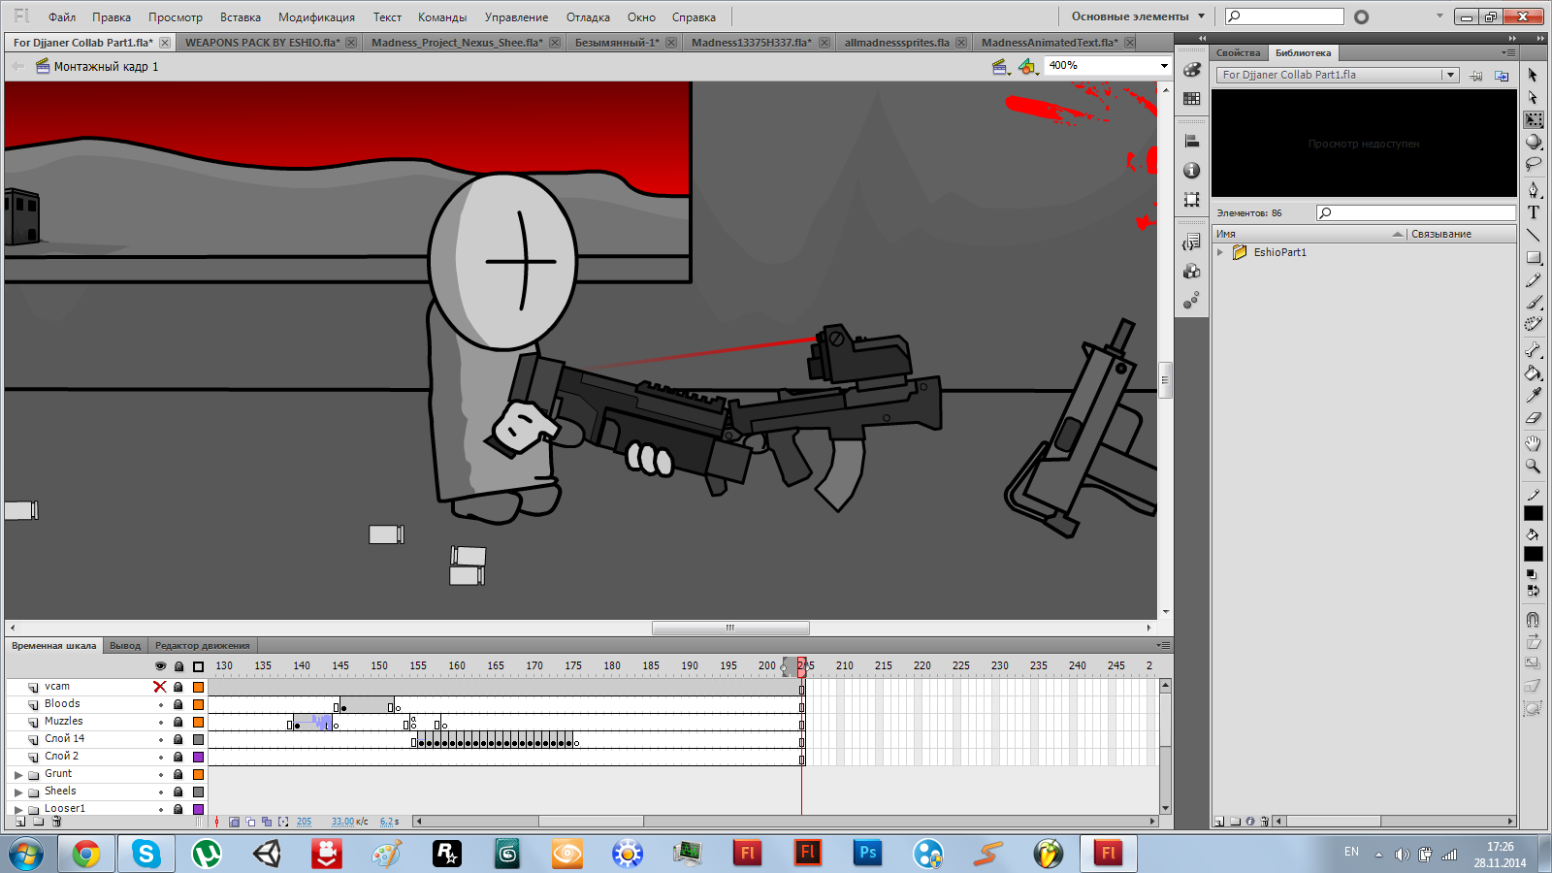
Task: Select the Free Transform tool
Action: click(x=1533, y=120)
